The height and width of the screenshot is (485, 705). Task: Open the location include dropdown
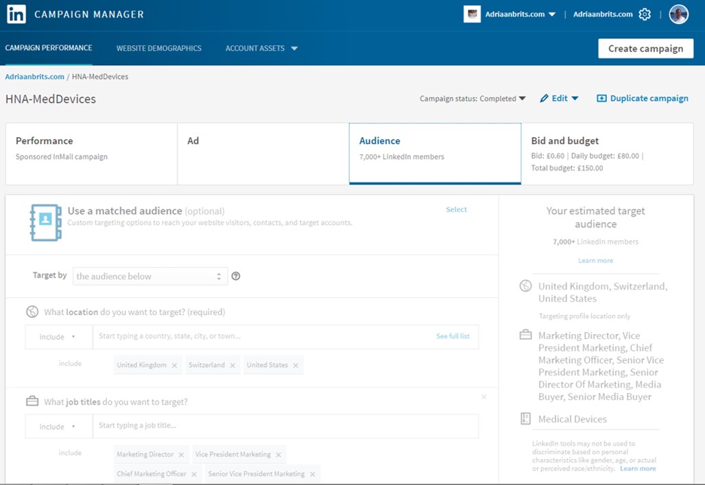[x=58, y=337]
